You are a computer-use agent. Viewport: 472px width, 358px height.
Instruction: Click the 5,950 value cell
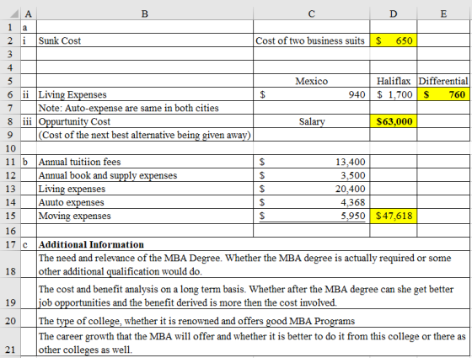311,216
